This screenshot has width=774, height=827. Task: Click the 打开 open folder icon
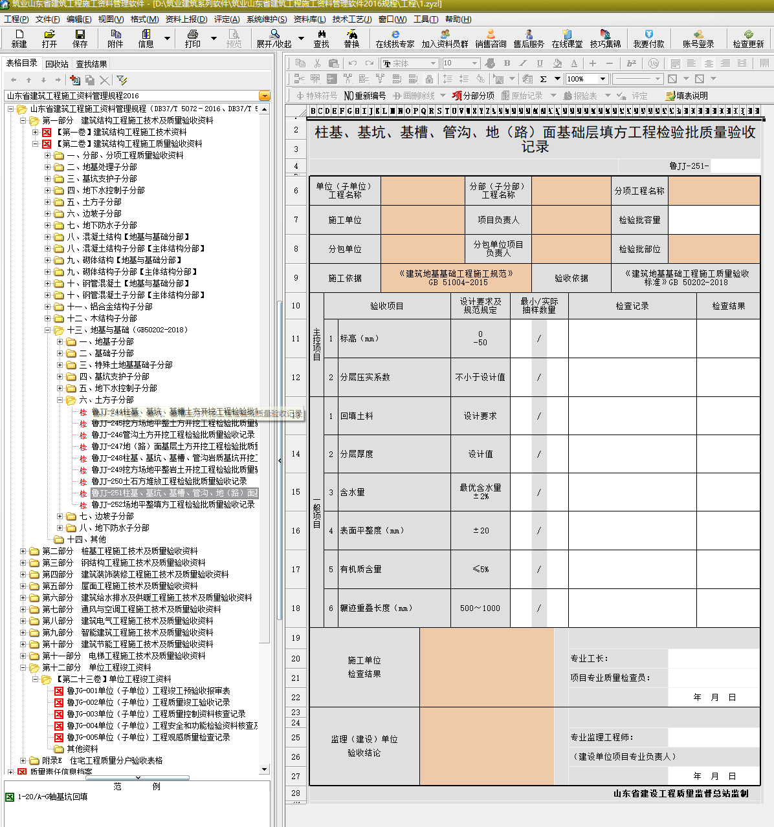[49, 38]
